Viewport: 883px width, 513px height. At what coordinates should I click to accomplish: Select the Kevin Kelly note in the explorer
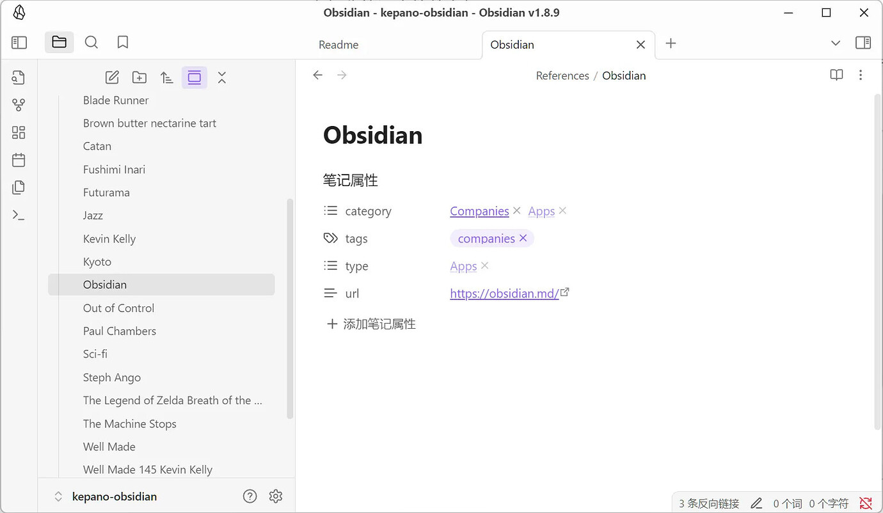click(109, 239)
